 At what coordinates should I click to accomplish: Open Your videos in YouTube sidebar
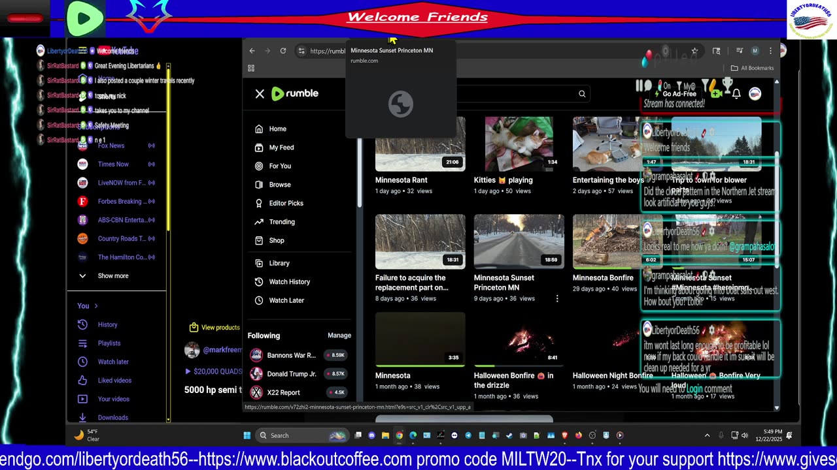pyautogui.click(x=112, y=399)
